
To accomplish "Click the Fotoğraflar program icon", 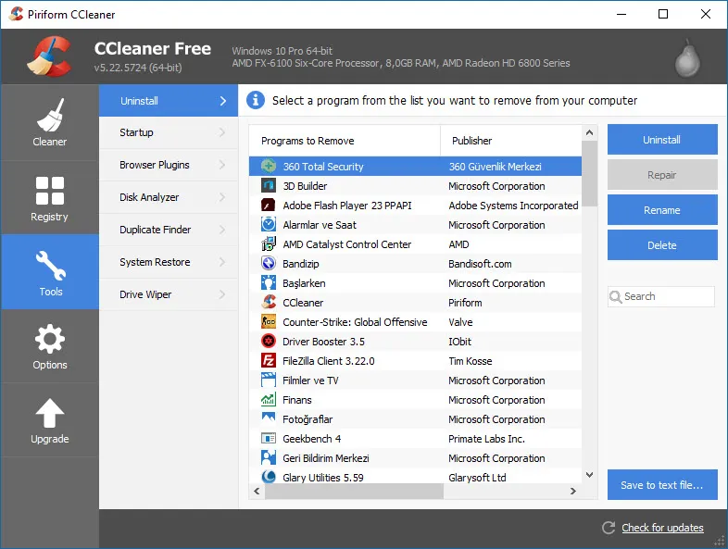I will [x=269, y=418].
